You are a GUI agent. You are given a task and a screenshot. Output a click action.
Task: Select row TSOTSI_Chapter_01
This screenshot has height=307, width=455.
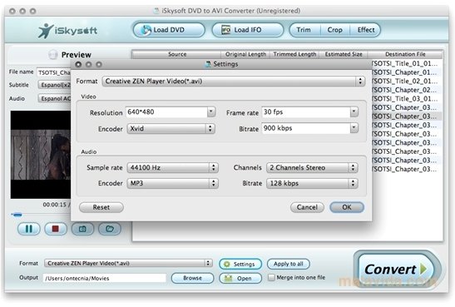[406, 72]
